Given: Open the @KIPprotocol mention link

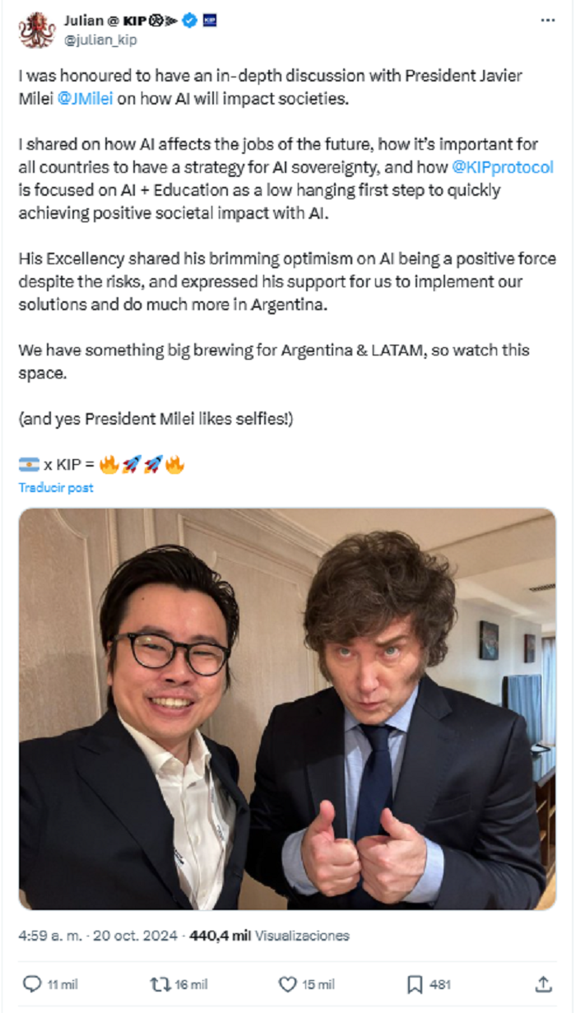Looking at the screenshot, I should coord(503,167).
